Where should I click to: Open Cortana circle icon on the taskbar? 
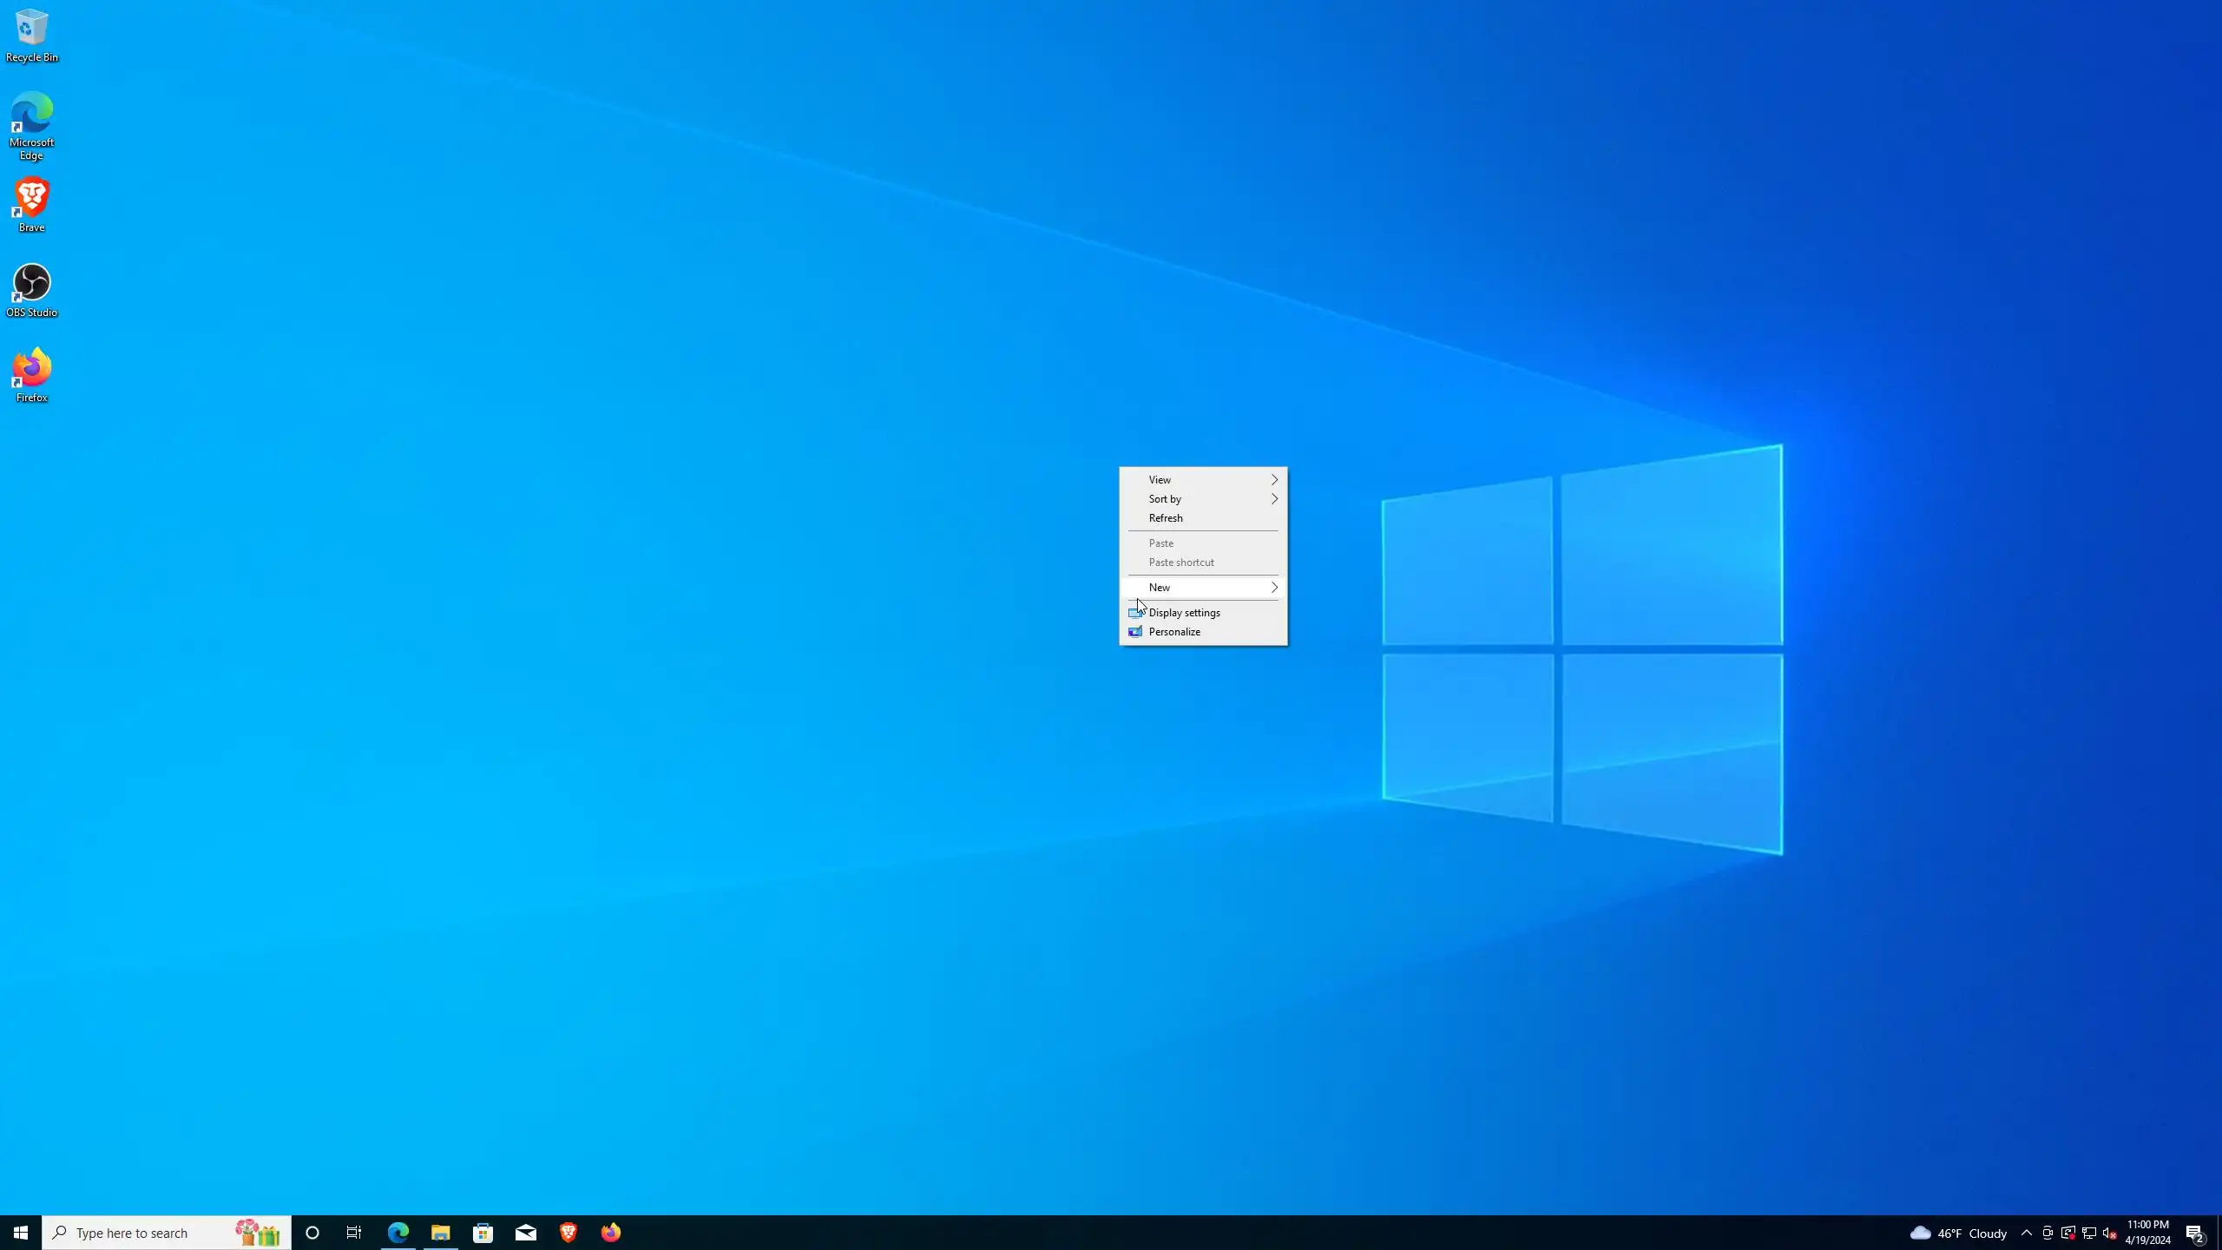pos(312,1233)
